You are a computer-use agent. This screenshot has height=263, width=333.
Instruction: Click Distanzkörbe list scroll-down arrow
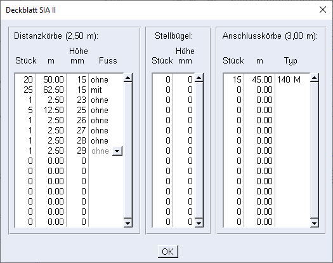(128, 223)
